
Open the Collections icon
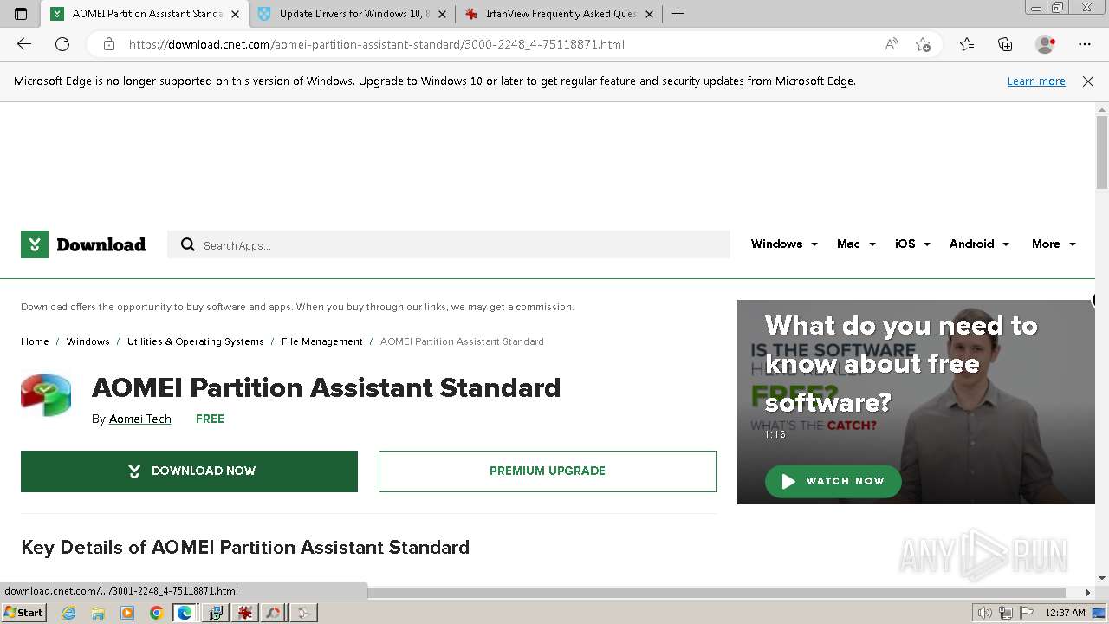(1005, 44)
